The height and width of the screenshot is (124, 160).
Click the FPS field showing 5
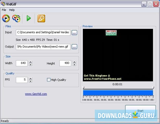(x=22, y=80)
